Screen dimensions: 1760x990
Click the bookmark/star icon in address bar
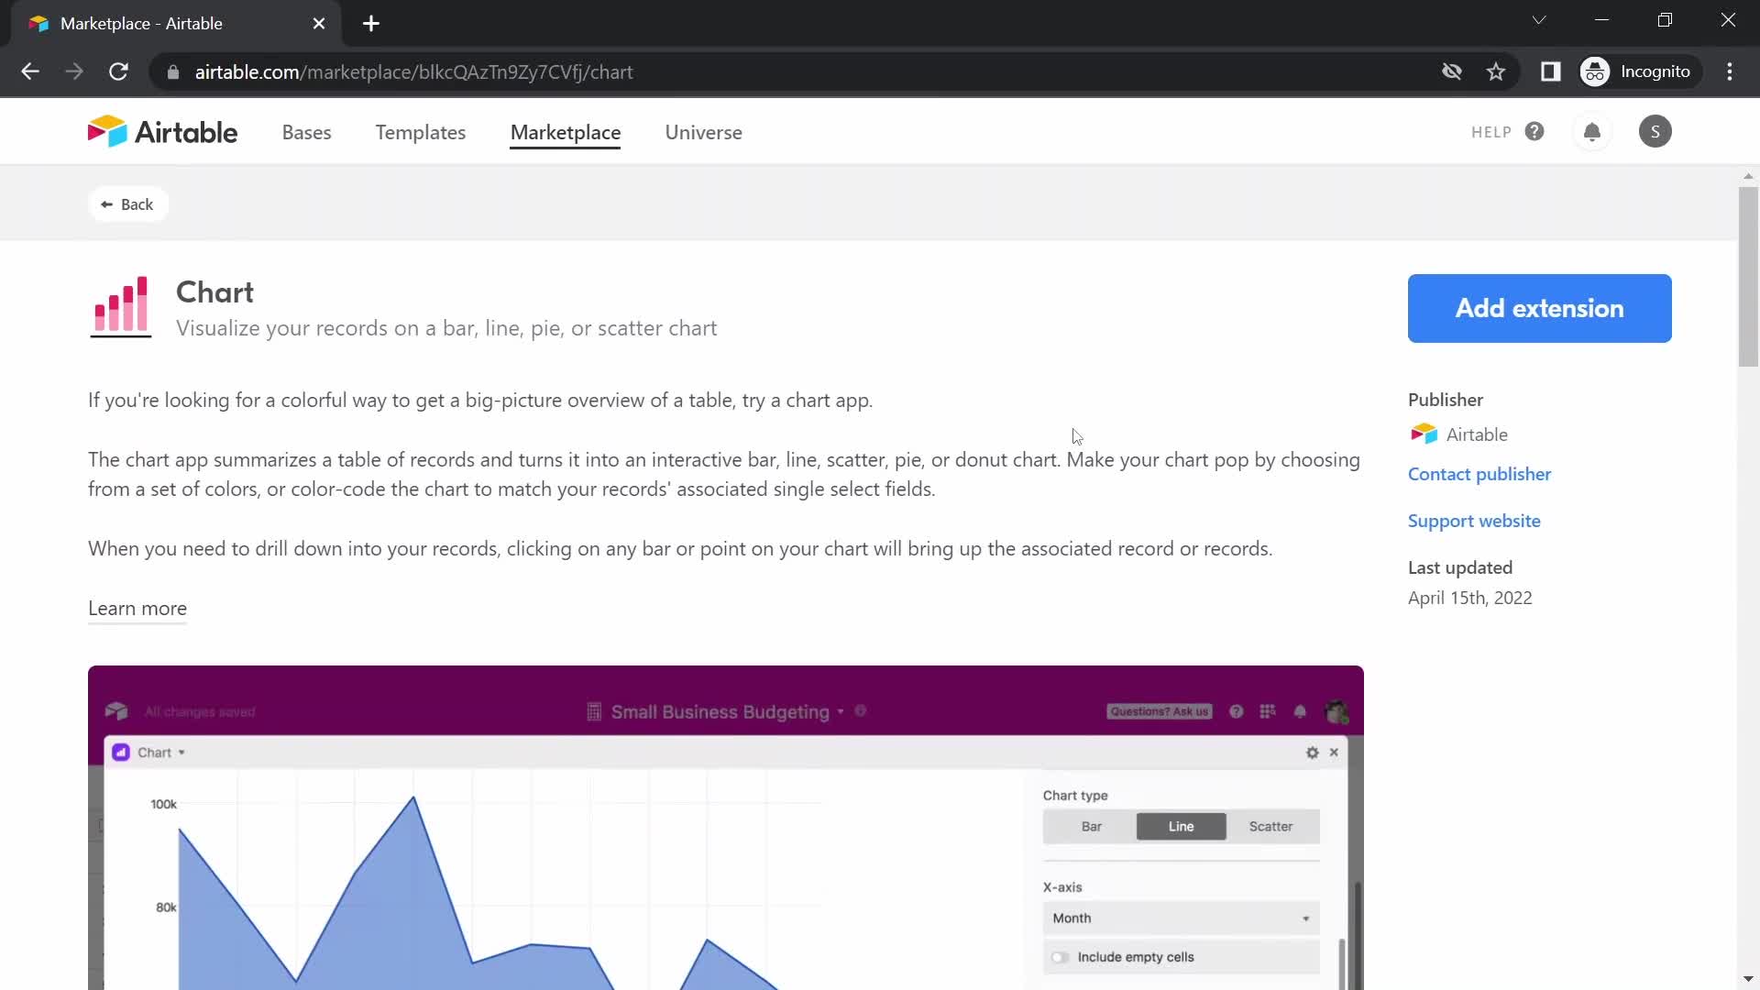(1497, 71)
